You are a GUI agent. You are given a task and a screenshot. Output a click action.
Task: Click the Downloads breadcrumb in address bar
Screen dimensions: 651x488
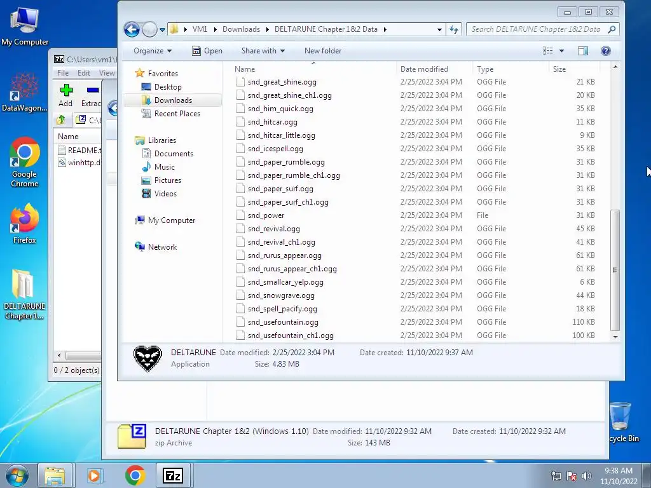[x=241, y=29]
